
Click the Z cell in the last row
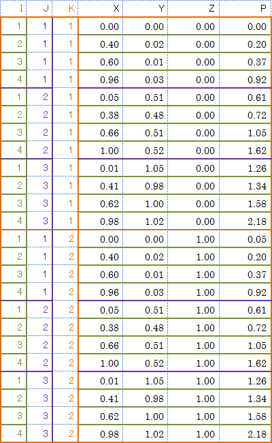click(194, 433)
